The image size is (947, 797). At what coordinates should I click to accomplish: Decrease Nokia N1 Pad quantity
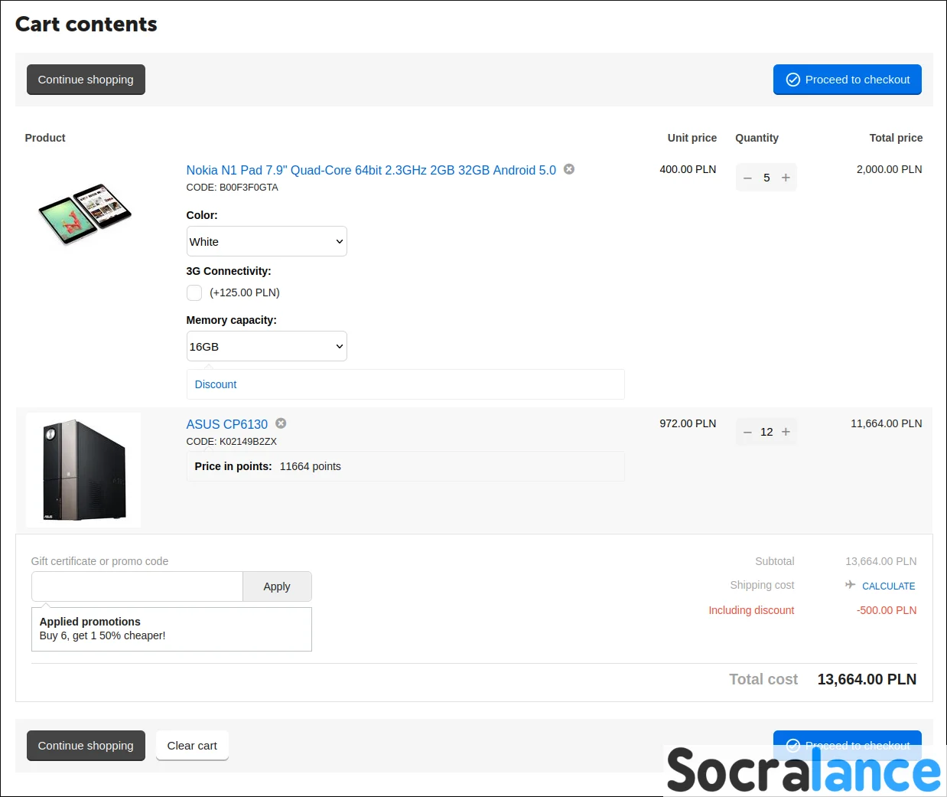(x=747, y=178)
